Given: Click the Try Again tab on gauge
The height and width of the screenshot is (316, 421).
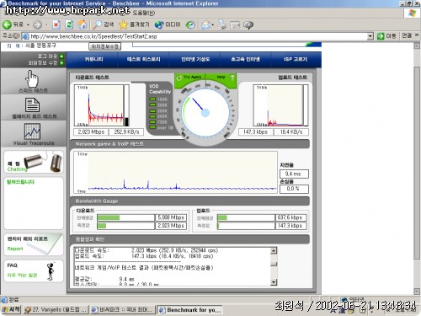Looking at the screenshot, I should (x=189, y=77).
